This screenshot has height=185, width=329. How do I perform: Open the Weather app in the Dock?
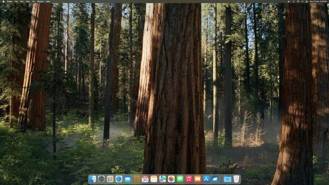[215, 179]
